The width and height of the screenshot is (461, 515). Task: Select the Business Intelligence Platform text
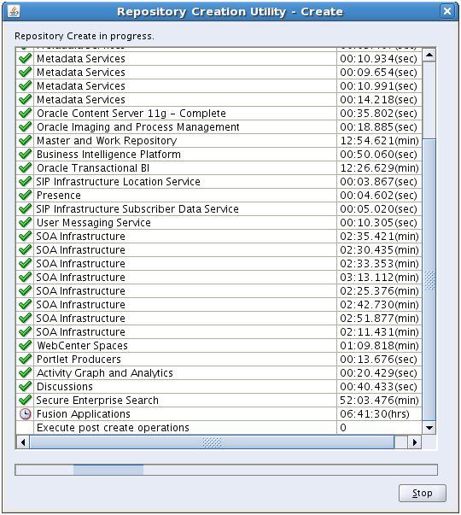tap(108, 154)
